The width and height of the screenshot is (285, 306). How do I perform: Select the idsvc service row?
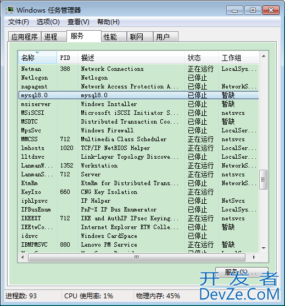click(138, 236)
